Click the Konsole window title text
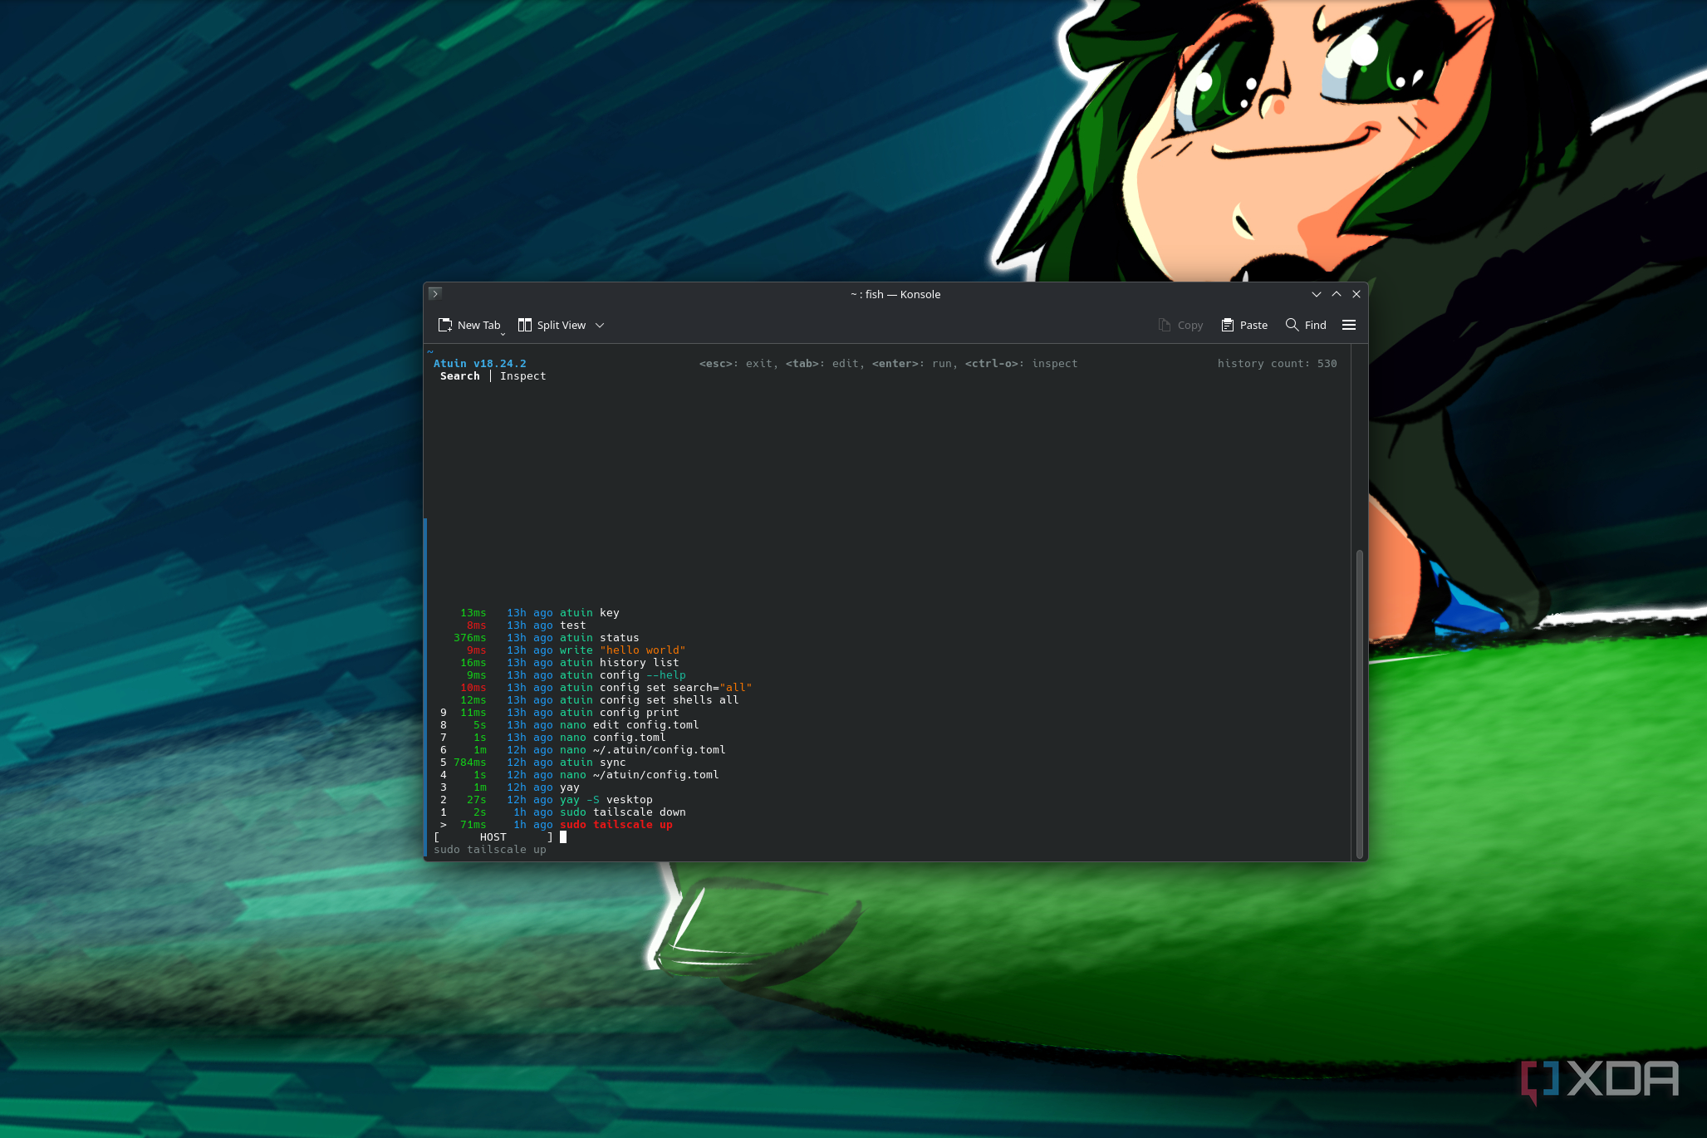The width and height of the screenshot is (1707, 1138). 895,294
